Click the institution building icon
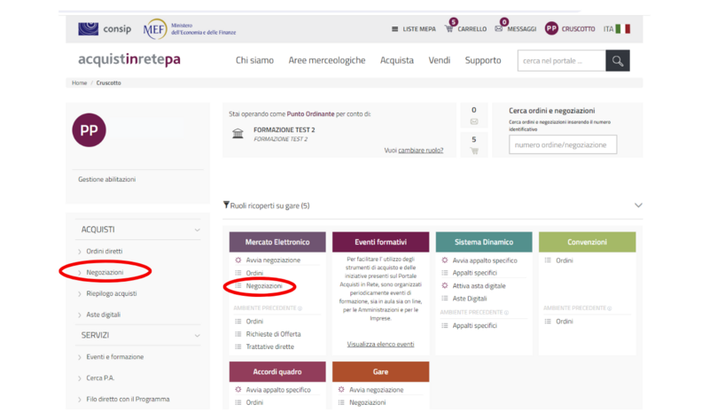The image size is (709, 420). coord(238,134)
